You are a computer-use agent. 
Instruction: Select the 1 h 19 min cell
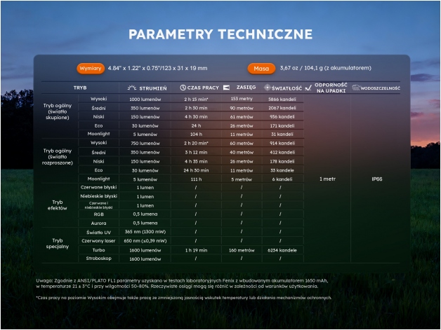coord(196,250)
